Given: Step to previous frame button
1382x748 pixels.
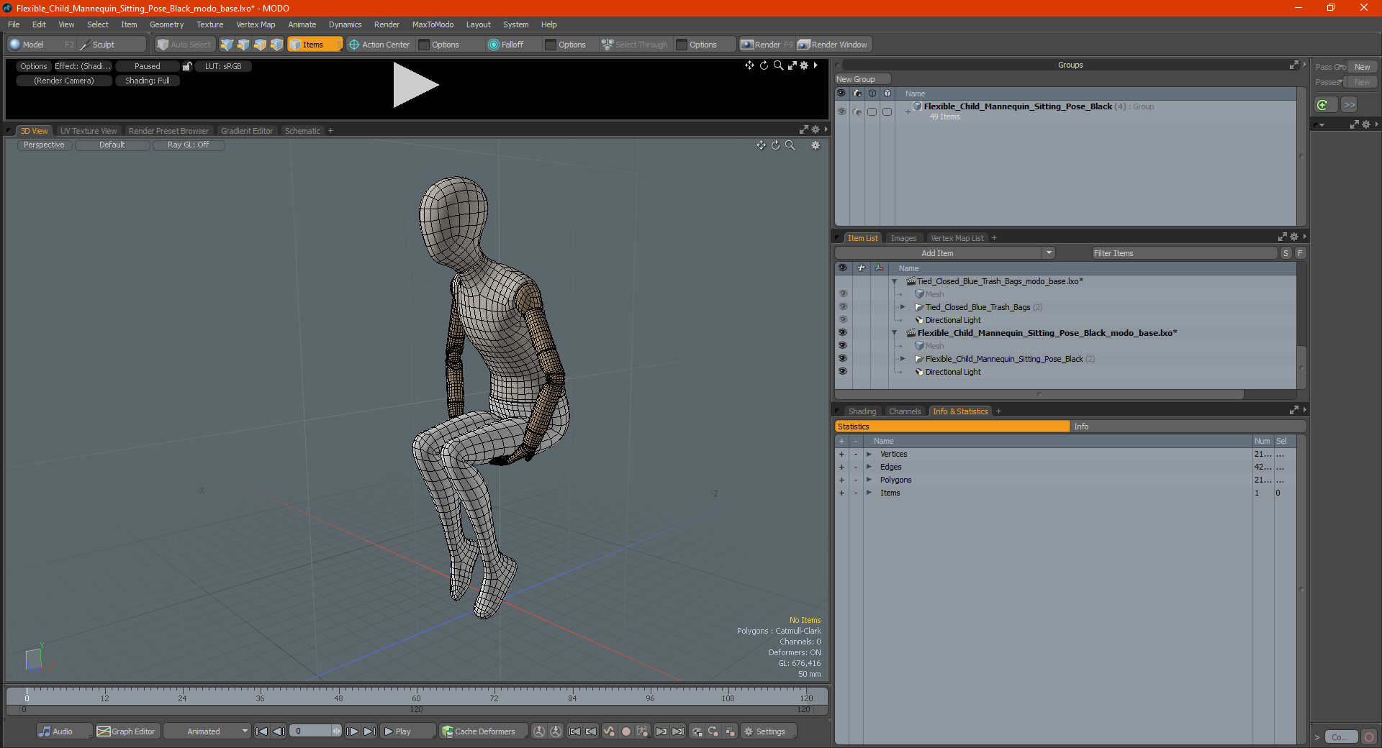Looking at the screenshot, I should click(279, 731).
